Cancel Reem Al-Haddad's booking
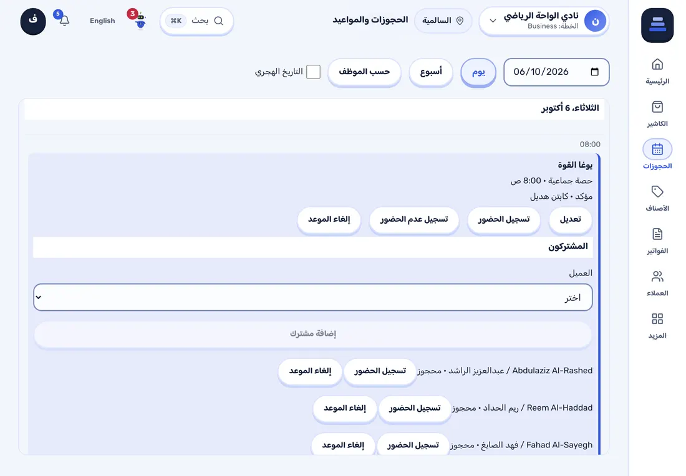The width and height of the screenshot is (686, 476). click(345, 408)
